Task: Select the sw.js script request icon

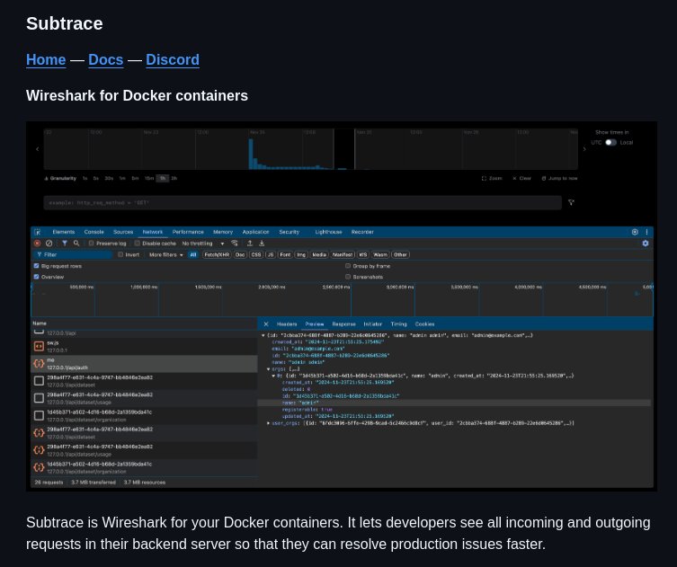Action: click(39, 347)
